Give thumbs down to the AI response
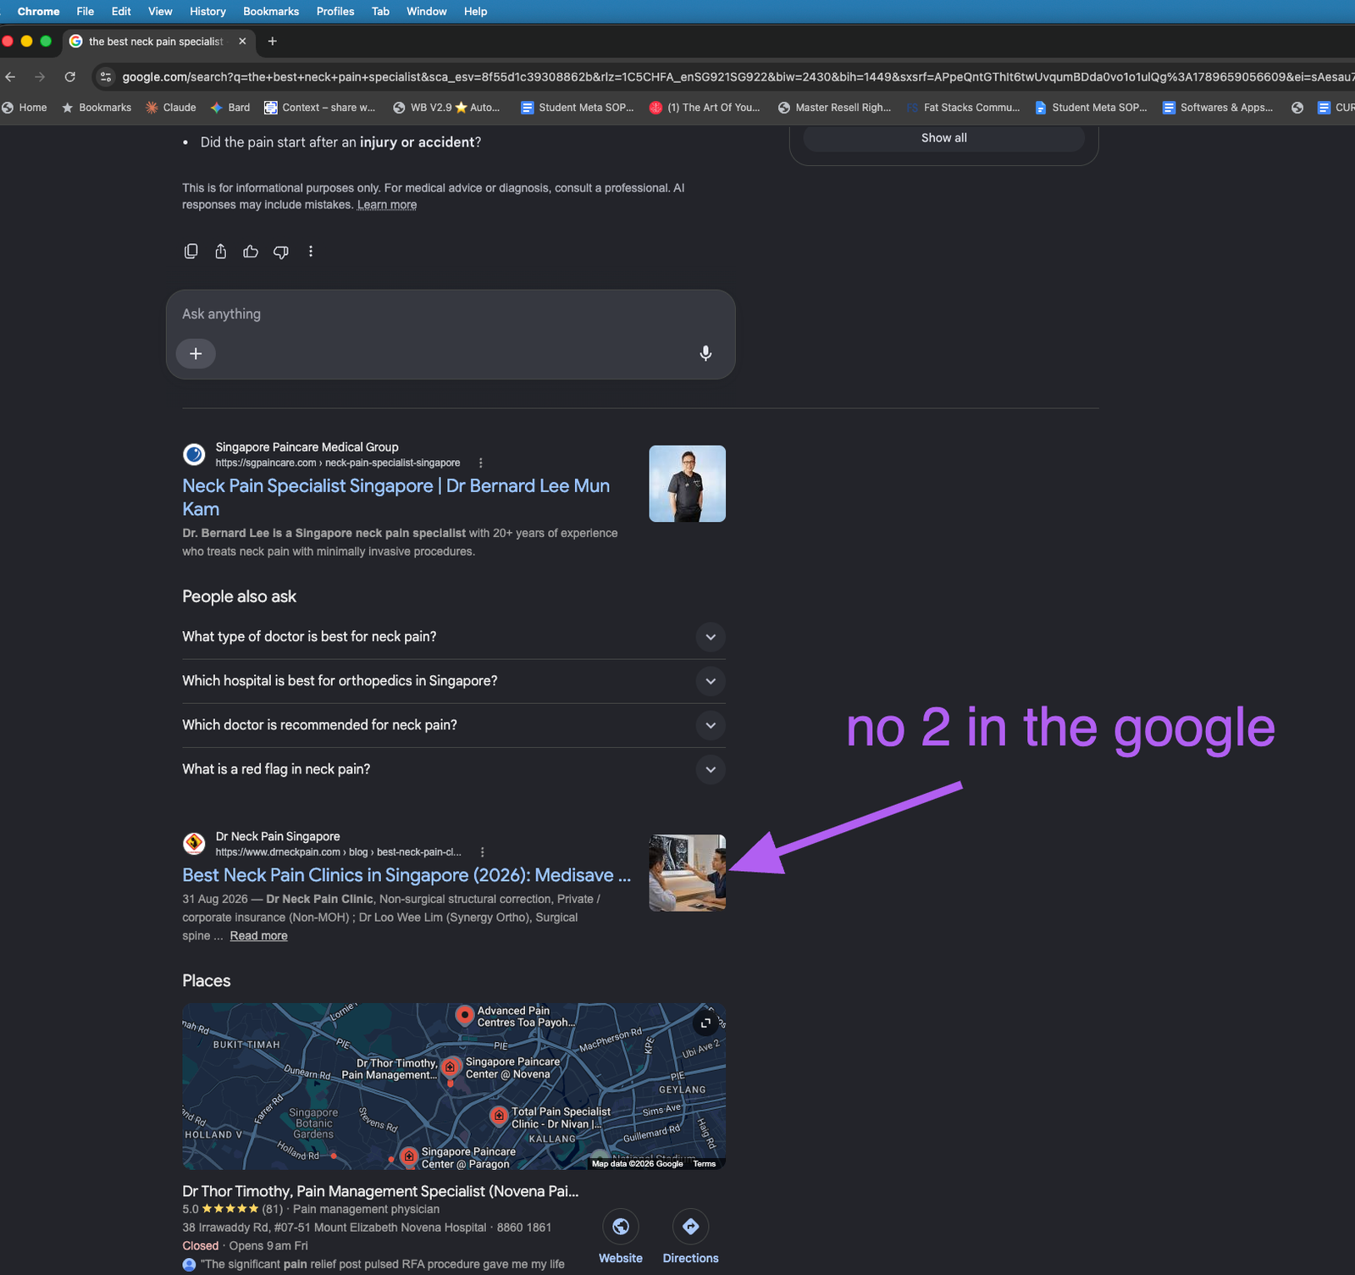 [281, 252]
